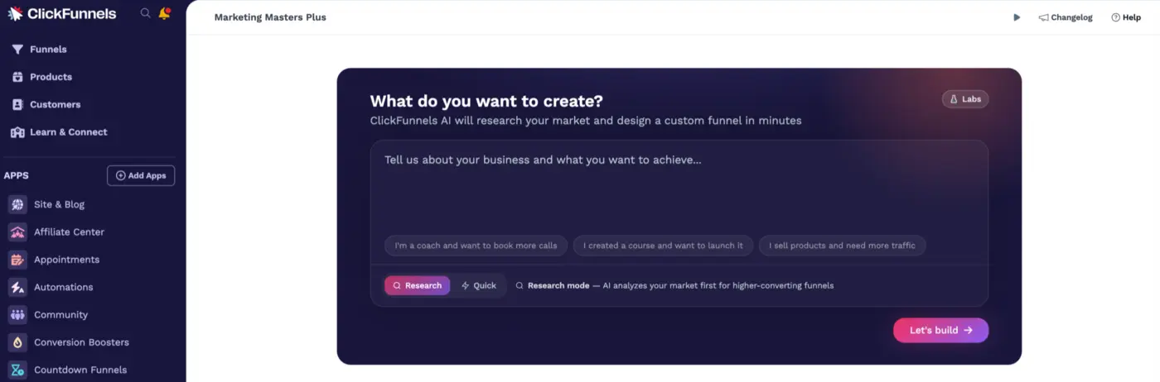Choose 'I'm a coach and want to book more calls'

pyautogui.click(x=476, y=246)
